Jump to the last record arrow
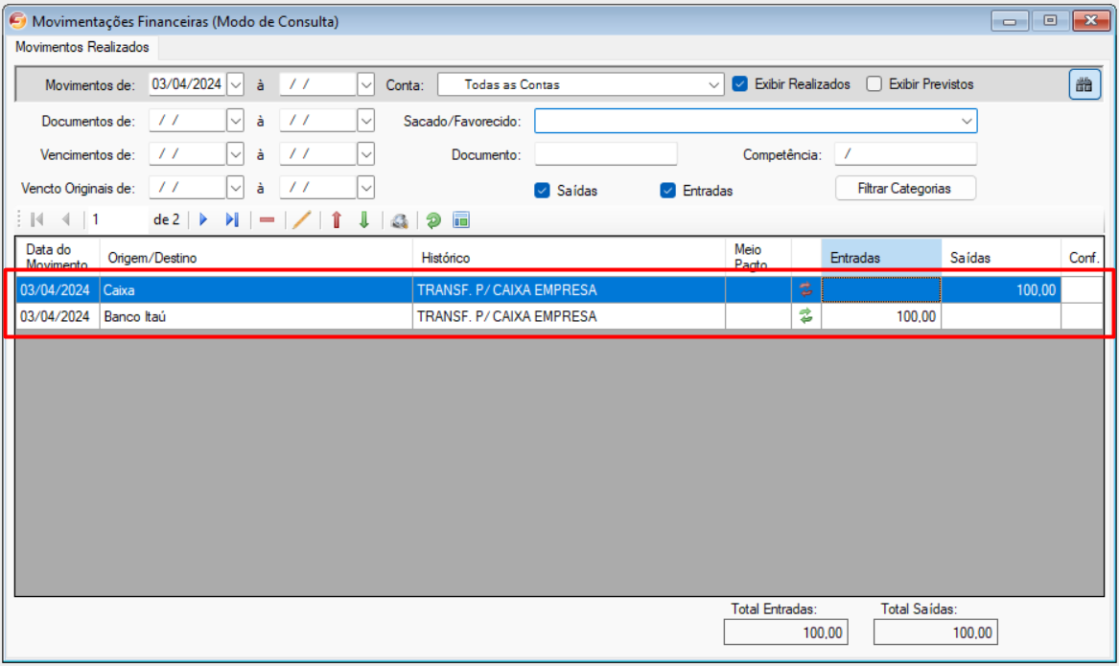1119x666 pixels. click(x=232, y=219)
